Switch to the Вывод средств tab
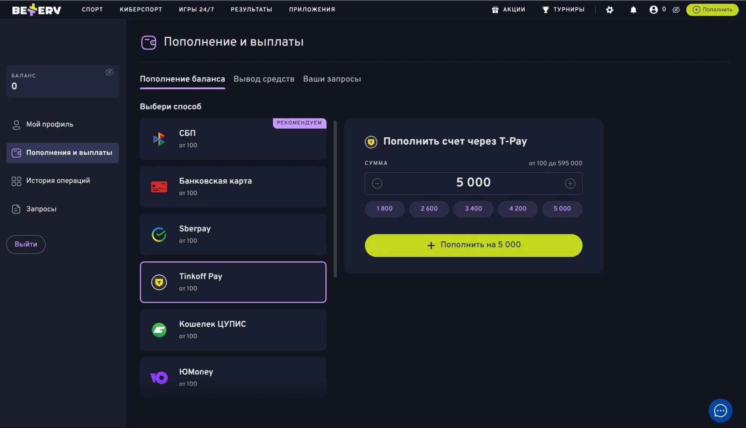 pos(264,79)
